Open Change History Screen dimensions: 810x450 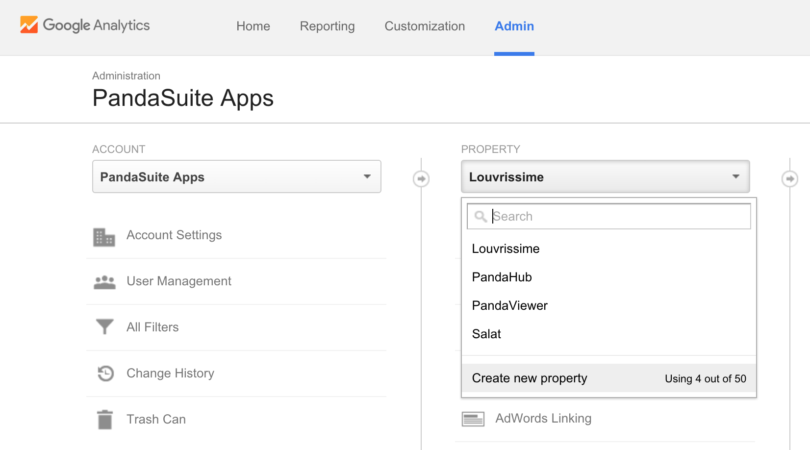pyautogui.click(x=170, y=374)
